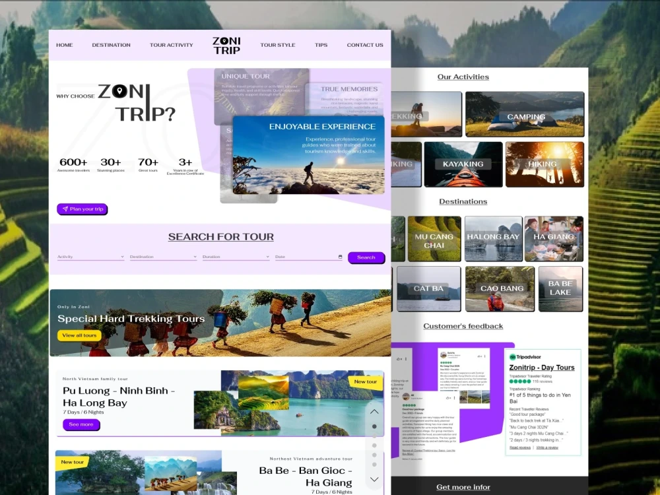
Task: Click the Tripadvisor logo icon
Action: (x=512, y=357)
